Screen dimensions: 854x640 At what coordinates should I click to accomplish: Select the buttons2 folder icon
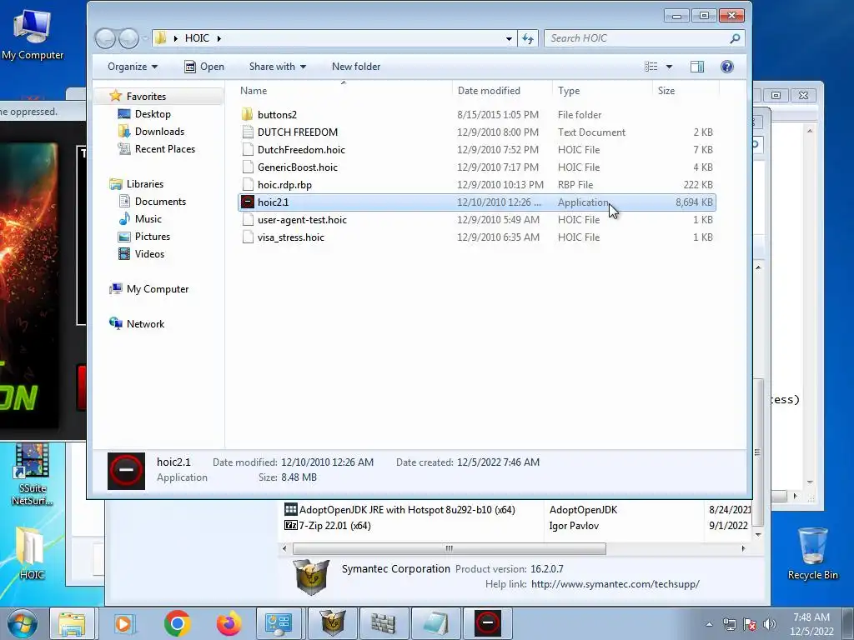[x=247, y=114]
